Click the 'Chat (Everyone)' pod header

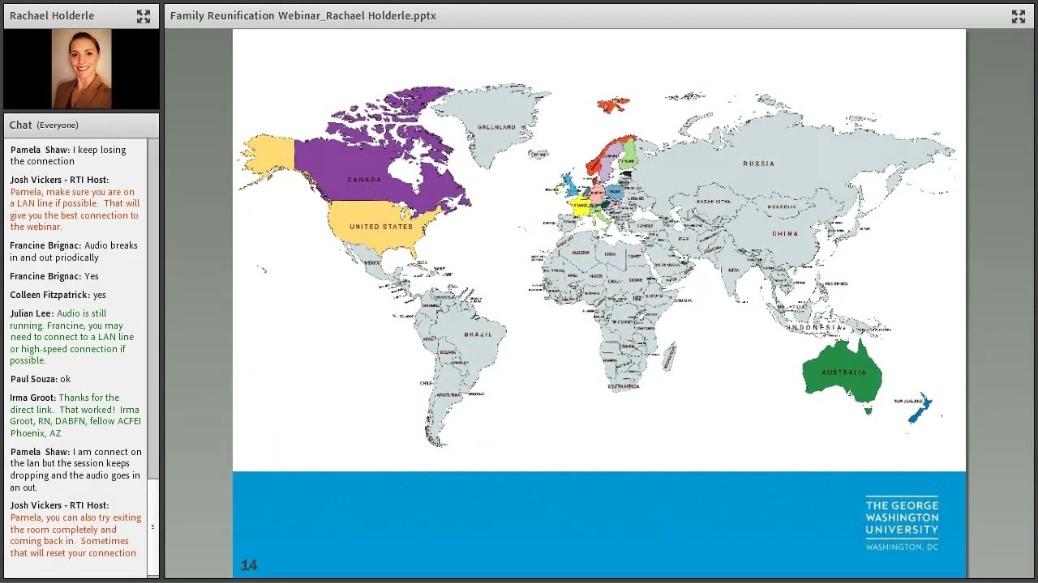81,125
